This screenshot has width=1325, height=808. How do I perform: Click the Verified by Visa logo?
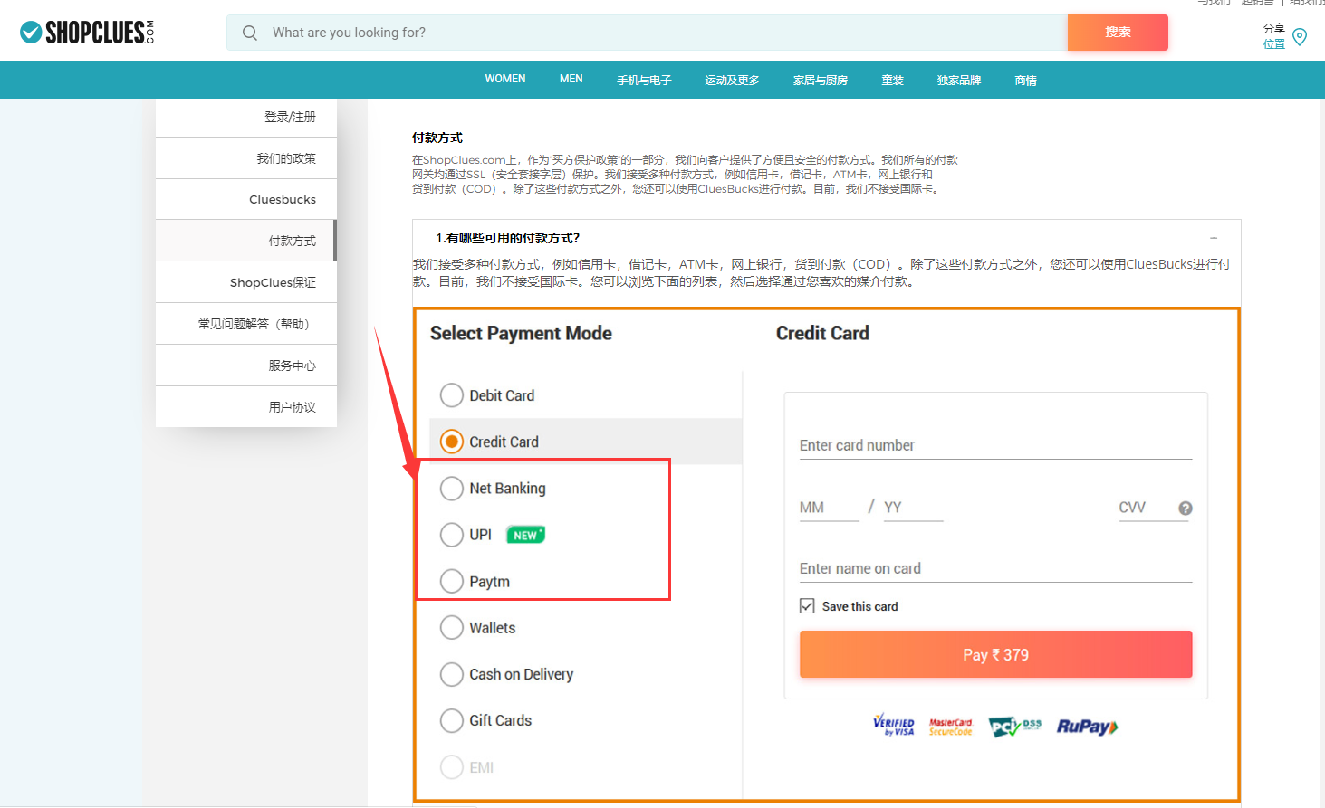pyautogui.click(x=894, y=726)
